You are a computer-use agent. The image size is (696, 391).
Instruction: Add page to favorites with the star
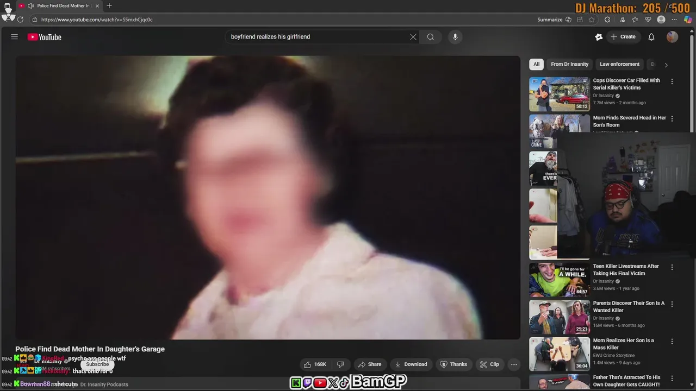[592, 20]
